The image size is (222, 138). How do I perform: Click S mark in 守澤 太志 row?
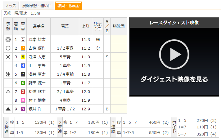click(x=107, y=57)
